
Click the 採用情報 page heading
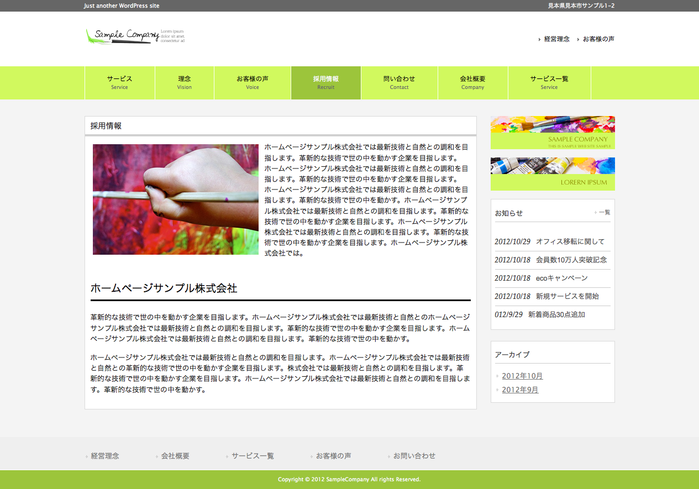tap(106, 126)
